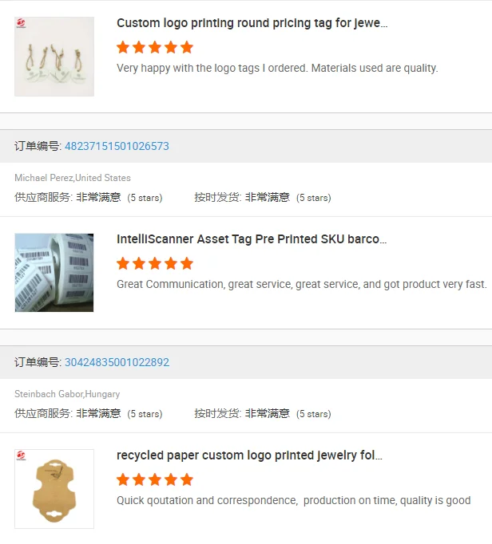Open order number 48237151501026573 link
The height and width of the screenshot is (544, 492).
coord(117,146)
